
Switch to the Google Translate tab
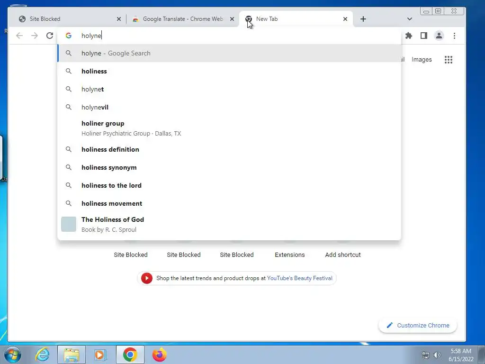[182, 19]
